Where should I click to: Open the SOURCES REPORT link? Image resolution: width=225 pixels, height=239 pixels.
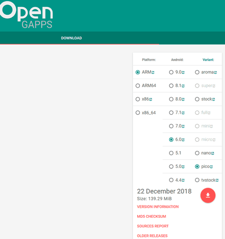click(x=153, y=226)
